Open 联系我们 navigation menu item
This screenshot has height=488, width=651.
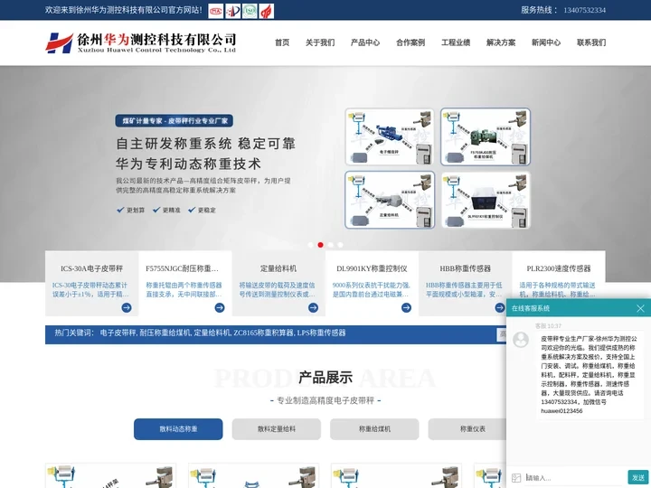click(591, 42)
